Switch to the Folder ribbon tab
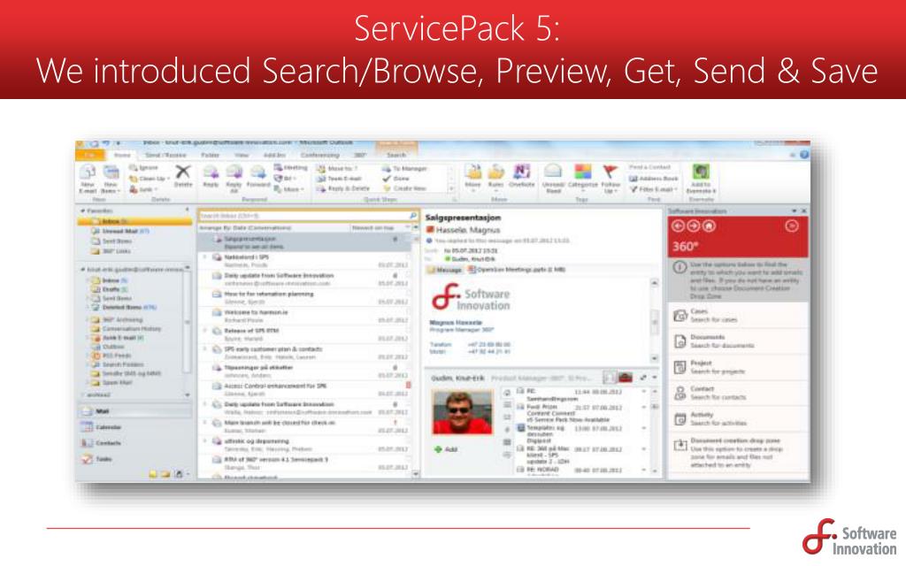 pos(210,155)
